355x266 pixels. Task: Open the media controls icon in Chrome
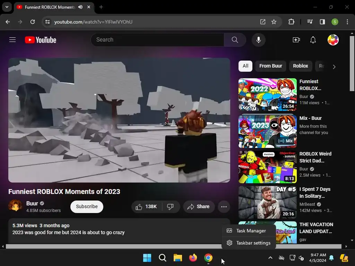310,22
